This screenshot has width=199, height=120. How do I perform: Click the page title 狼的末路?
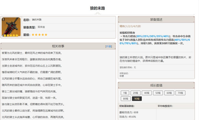click(98, 8)
